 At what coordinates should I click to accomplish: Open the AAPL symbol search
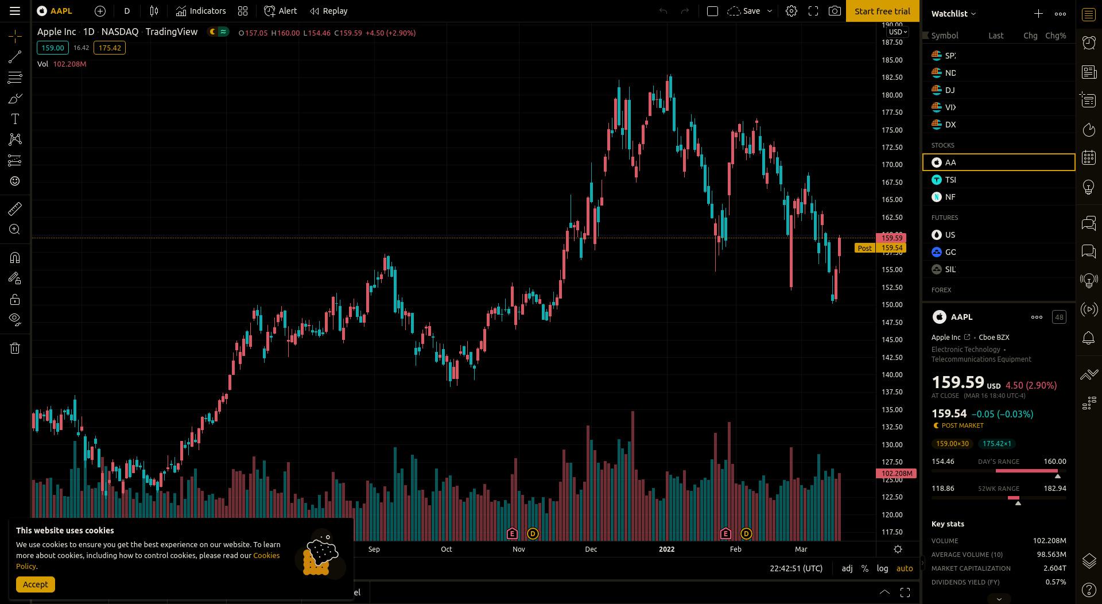pos(55,11)
